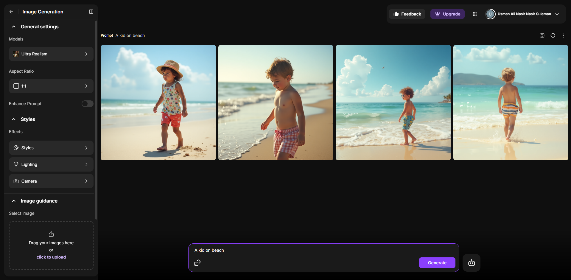Click the dice randomize prompt icon

tap(197, 263)
